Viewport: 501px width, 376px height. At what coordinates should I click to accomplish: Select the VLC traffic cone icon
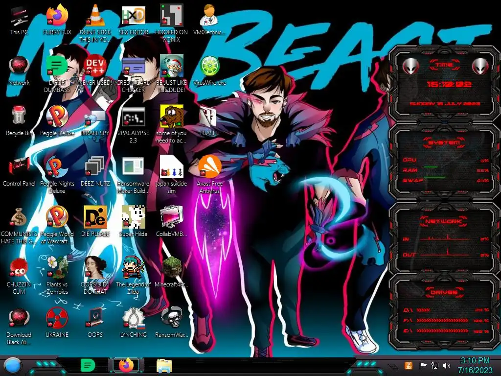click(x=95, y=15)
